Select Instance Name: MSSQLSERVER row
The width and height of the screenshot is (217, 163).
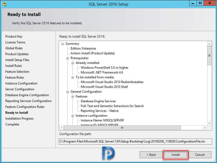[x=102, y=120]
